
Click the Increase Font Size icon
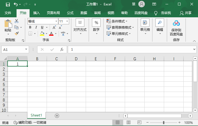(x=54, y=27)
